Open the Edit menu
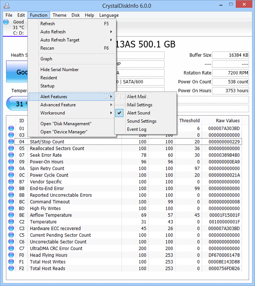 click(x=21, y=15)
